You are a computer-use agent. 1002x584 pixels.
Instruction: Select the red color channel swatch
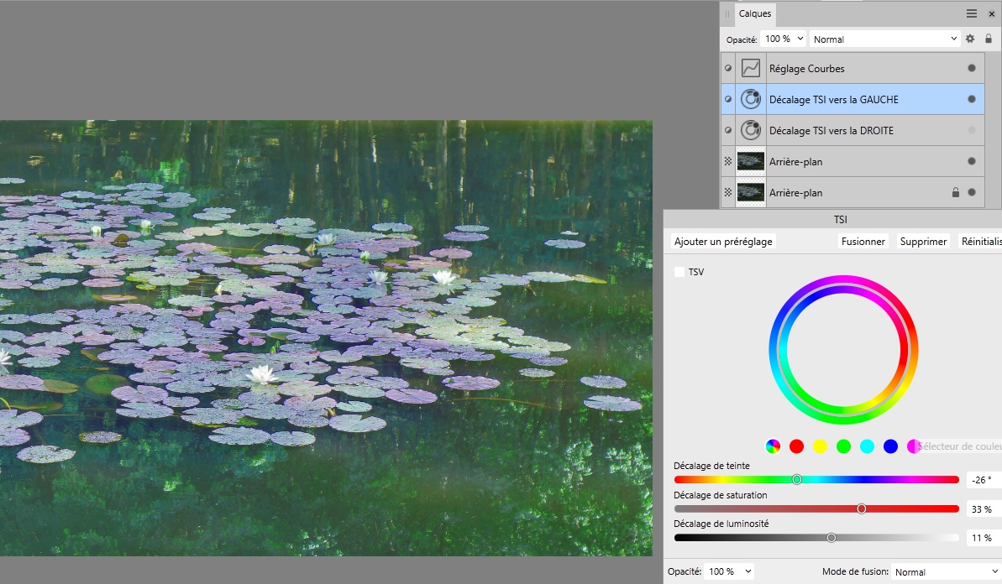[x=796, y=446]
